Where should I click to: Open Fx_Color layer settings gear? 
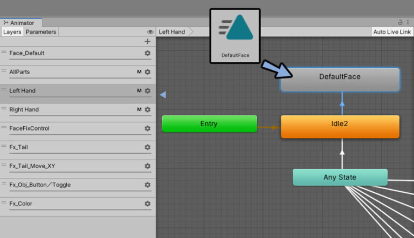pos(147,204)
